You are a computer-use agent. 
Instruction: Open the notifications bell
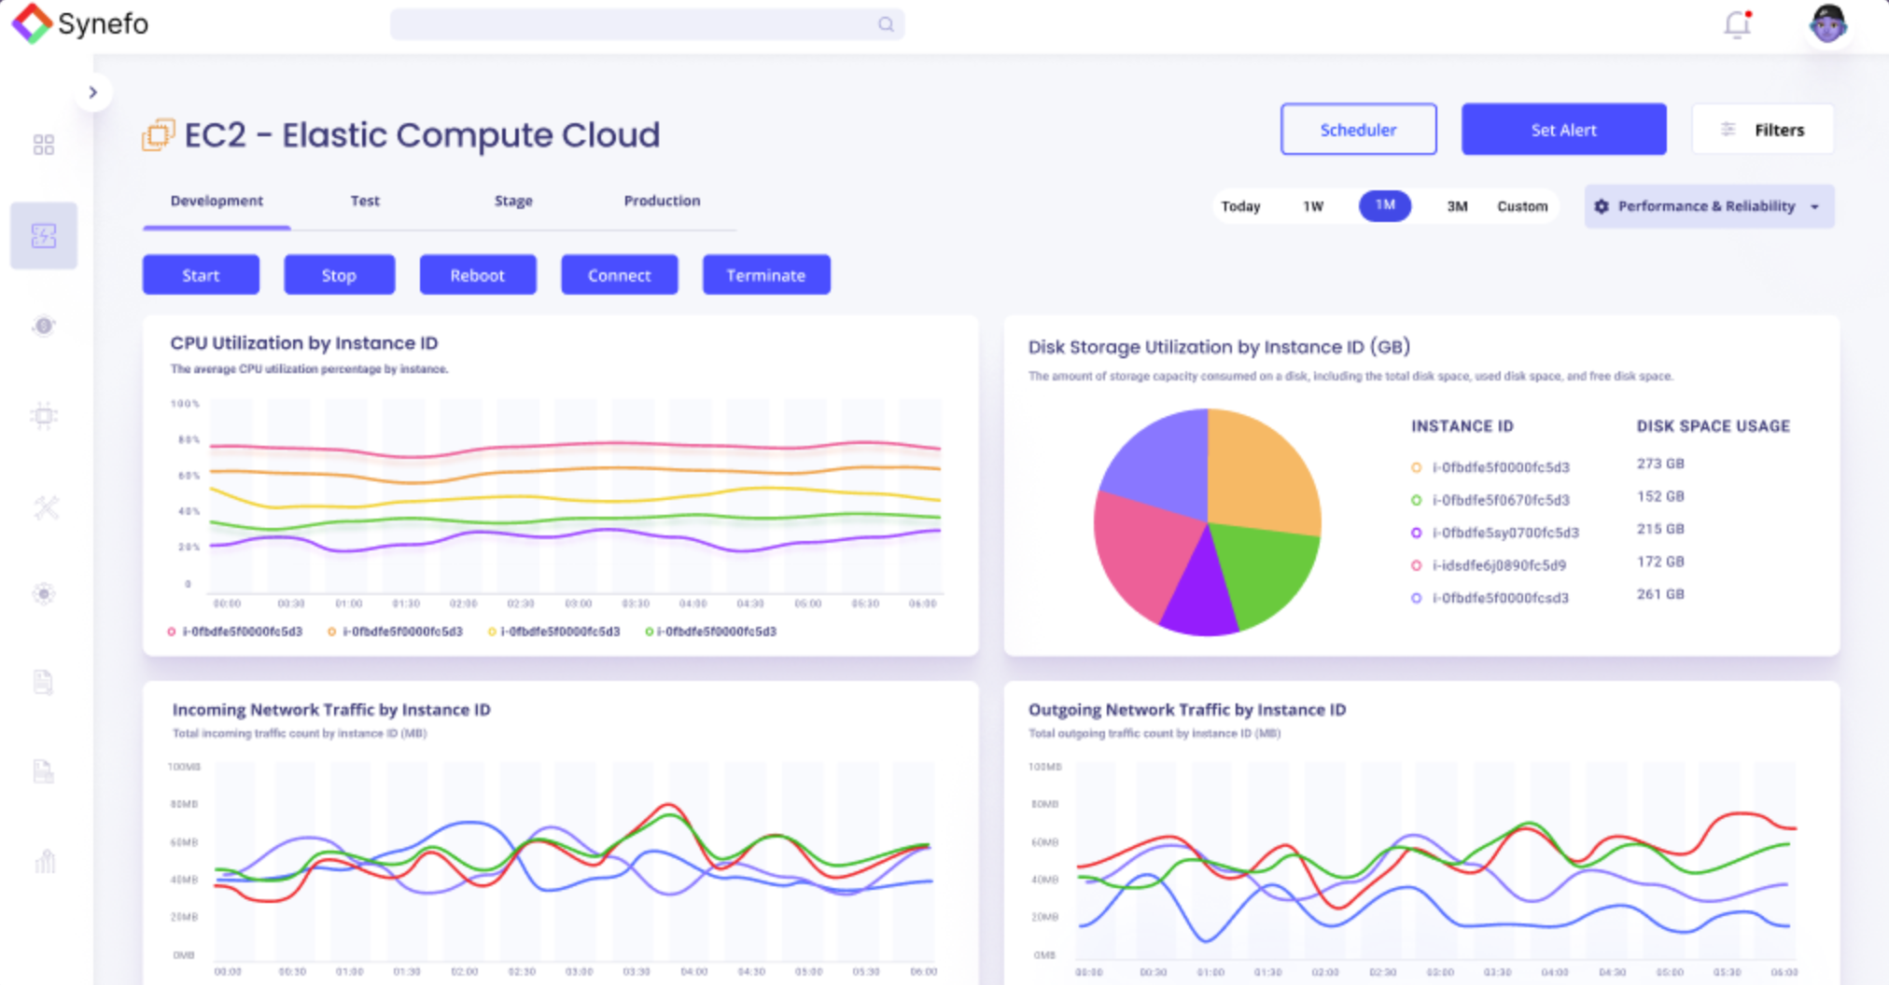1737,24
